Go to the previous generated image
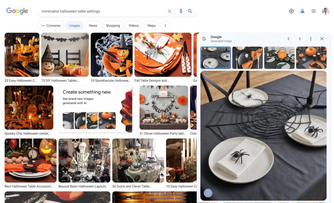The width and height of the screenshot is (334, 203). [288, 39]
